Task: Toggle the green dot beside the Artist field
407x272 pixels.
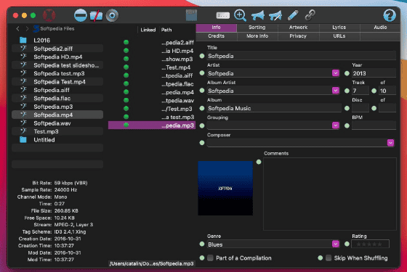Action: (202, 73)
